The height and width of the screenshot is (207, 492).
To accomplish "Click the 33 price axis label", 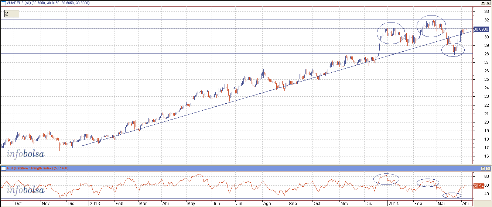I will pyautogui.click(x=486, y=12).
